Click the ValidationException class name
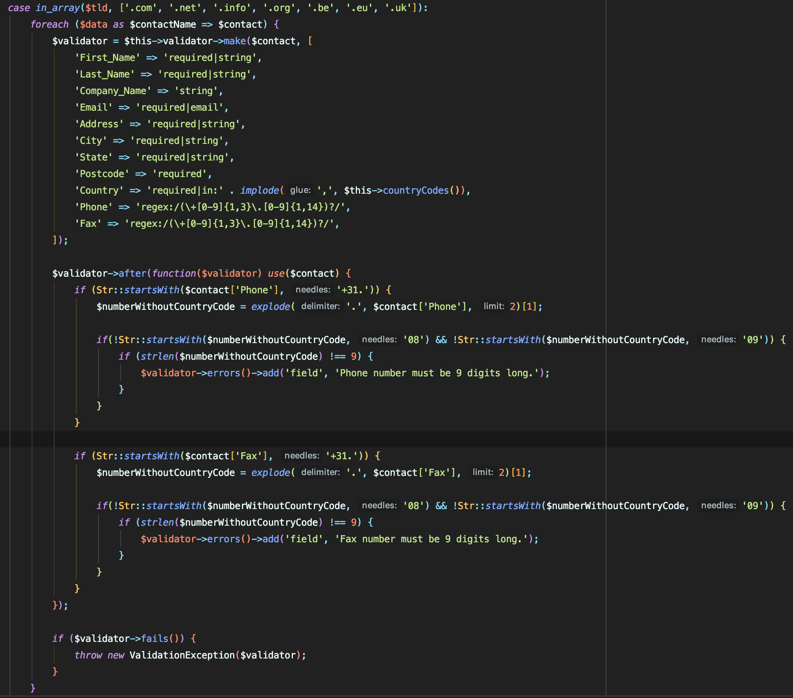793x698 pixels. coord(182,655)
